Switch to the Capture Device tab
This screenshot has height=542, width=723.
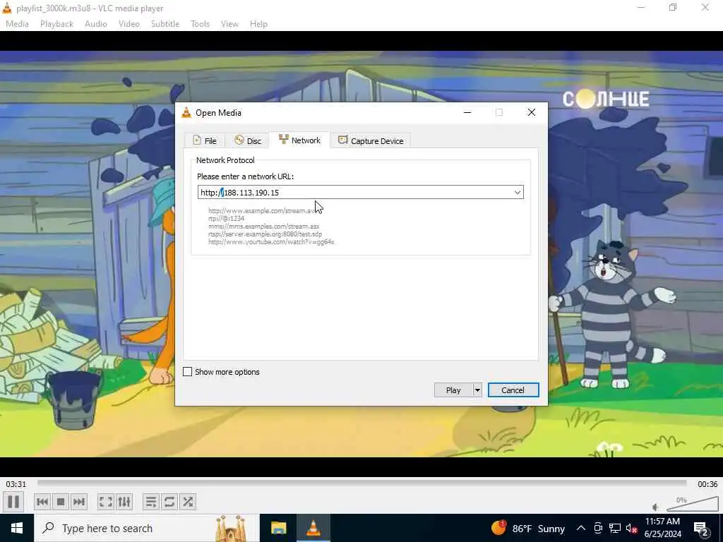371,140
